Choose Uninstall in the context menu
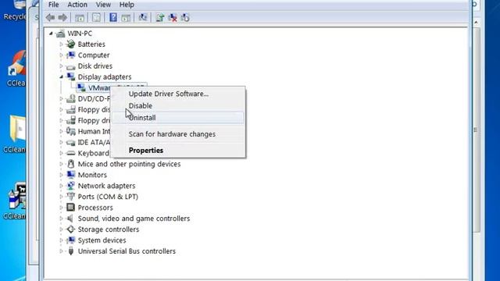 click(178, 118)
